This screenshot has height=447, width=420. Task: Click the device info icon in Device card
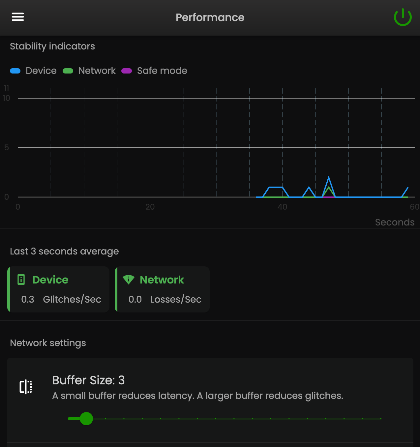21,280
